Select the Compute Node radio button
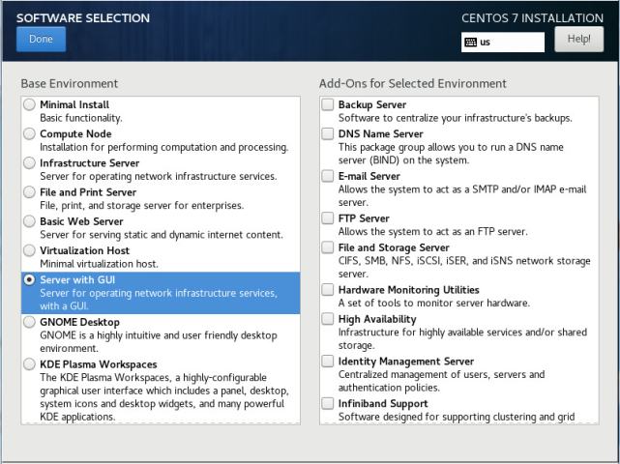The width and height of the screenshot is (620, 464). (29, 134)
